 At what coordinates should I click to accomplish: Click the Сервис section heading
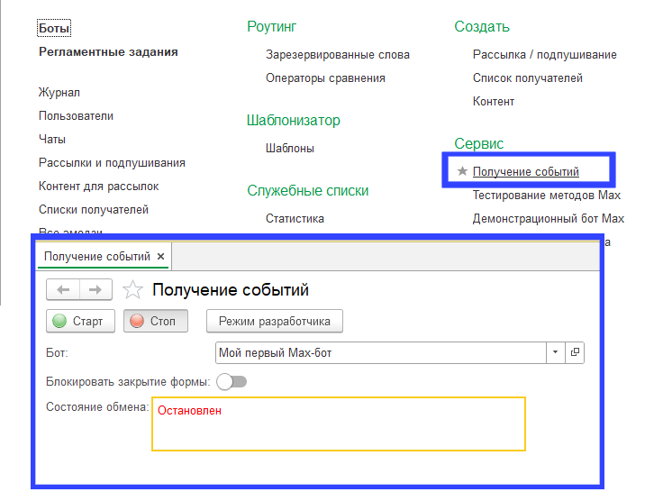[x=478, y=144]
